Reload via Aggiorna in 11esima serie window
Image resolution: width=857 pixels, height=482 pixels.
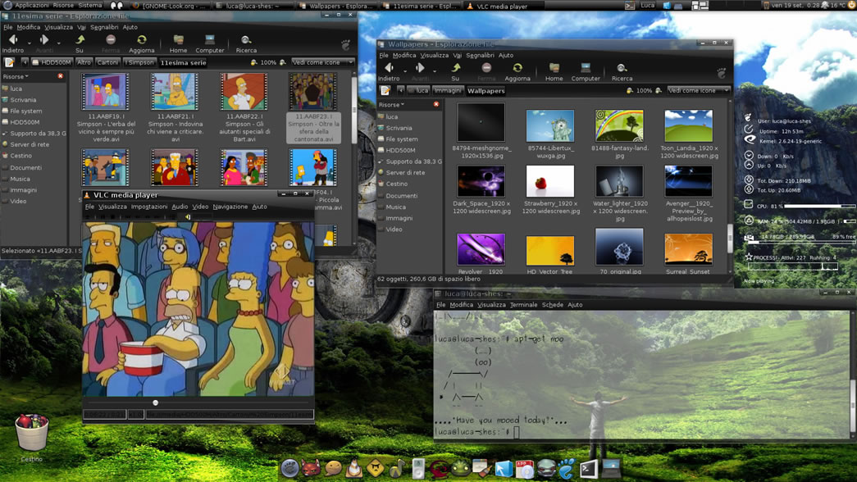pos(142,43)
